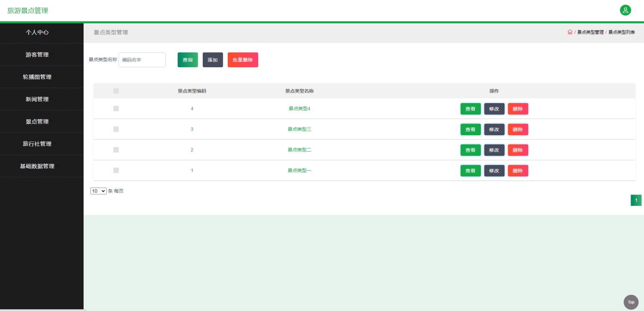This screenshot has width=644, height=311.
Task: Click code cell 3 in the table
Action: (x=192, y=129)
